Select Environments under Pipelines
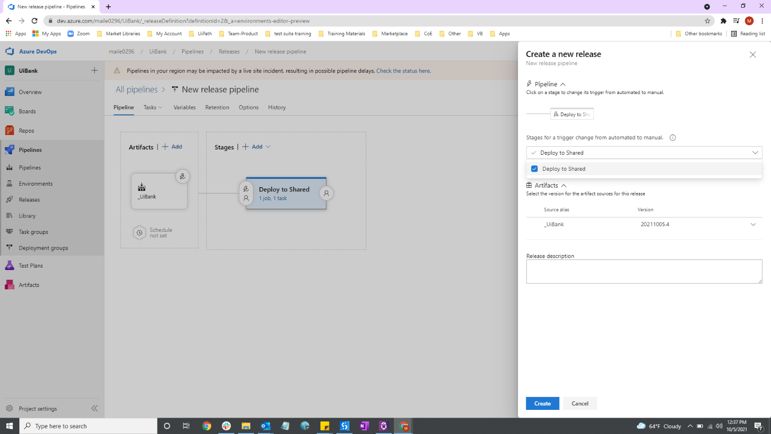 (36, 184)
